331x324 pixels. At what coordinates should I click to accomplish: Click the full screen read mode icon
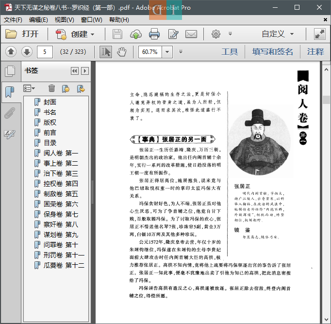tap(320, 34)
